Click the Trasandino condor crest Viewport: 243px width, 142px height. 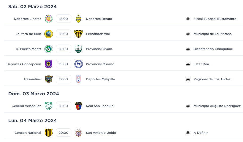click(49, 79)
